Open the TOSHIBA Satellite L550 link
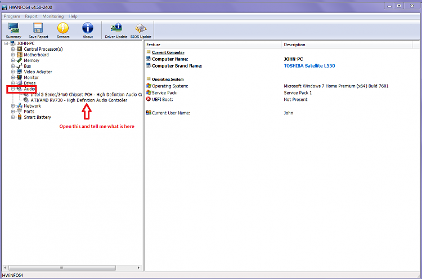The height and width of the screenshot is (279, 422). click(309, 66)
